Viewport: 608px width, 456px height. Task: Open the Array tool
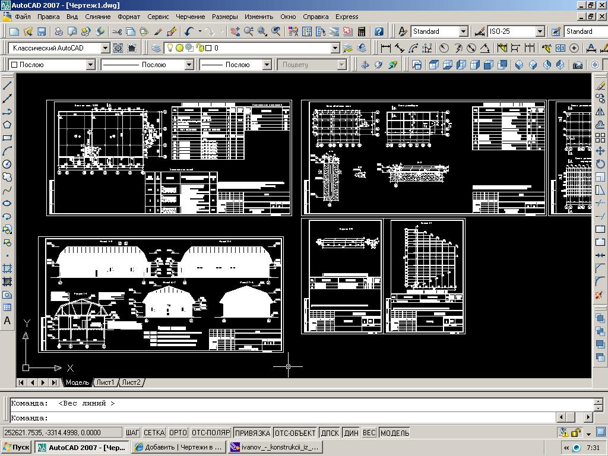(x=600, y=138)
